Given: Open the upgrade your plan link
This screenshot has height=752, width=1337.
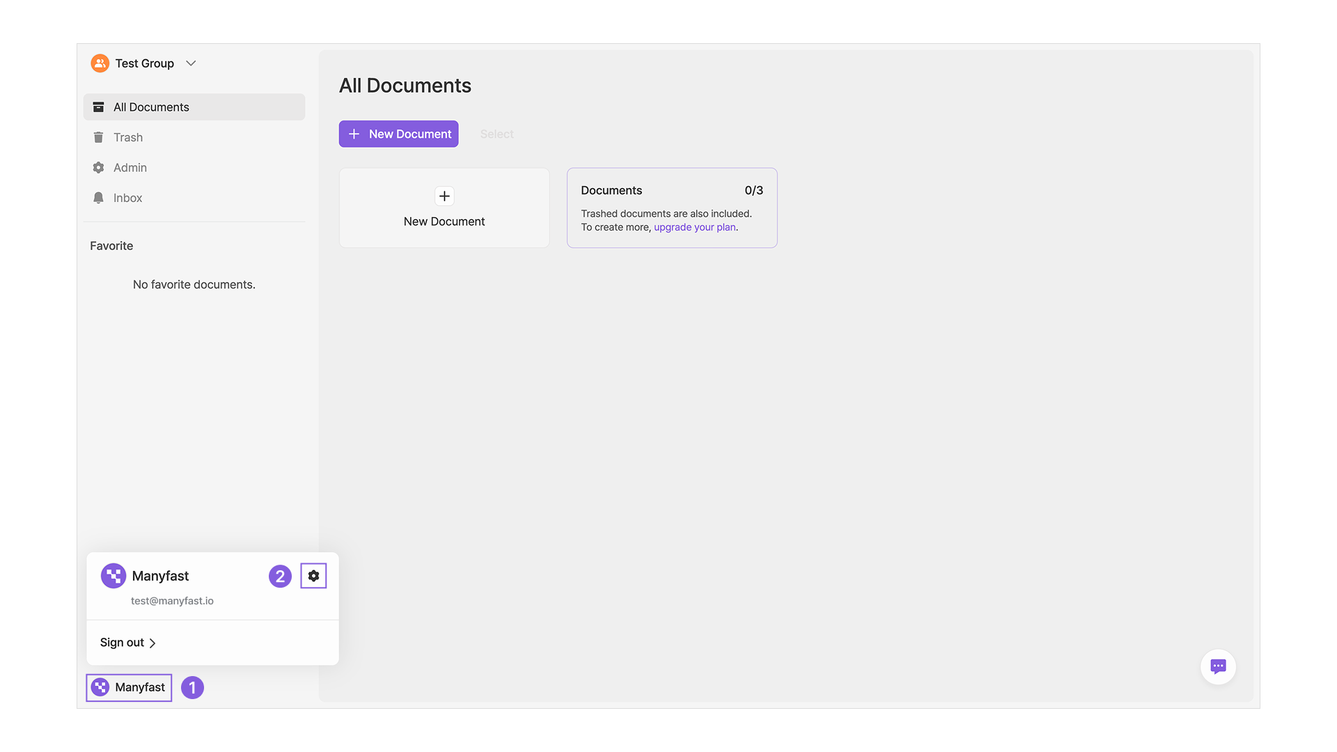Looking at the screenshot, I should click(694, 228).
